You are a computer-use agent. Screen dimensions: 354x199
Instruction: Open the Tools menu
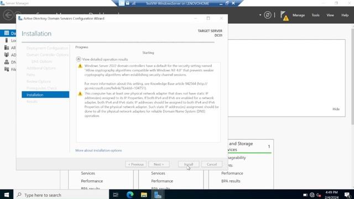[x=315, y=15]
